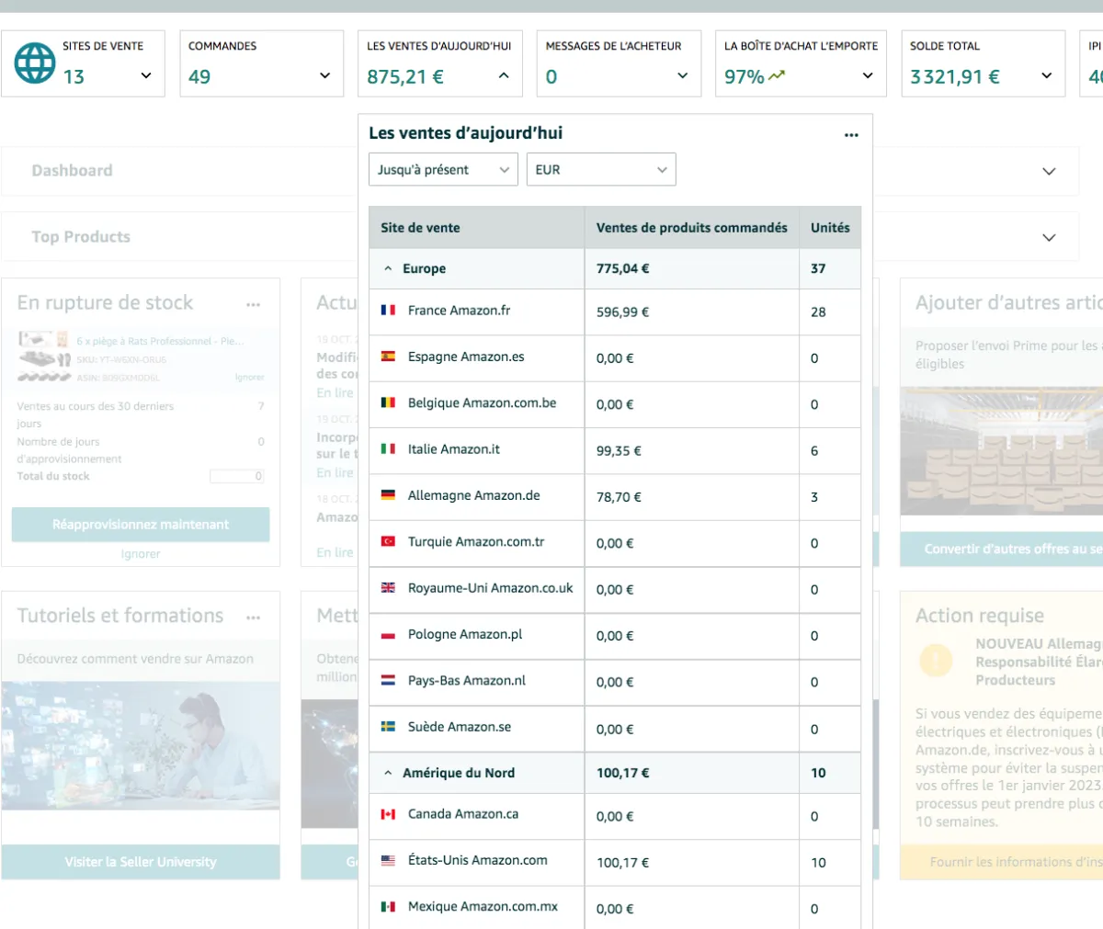This screenshot has width=1103, height=929.
Task: Select Belgique Amazon.com.be marketplace row
Action: (615, 404)
